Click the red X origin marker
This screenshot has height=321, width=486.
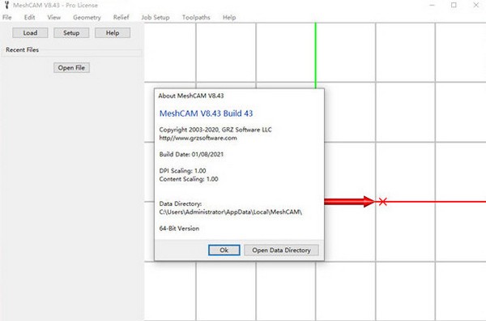pyautogui.click(x=383, y=202)
